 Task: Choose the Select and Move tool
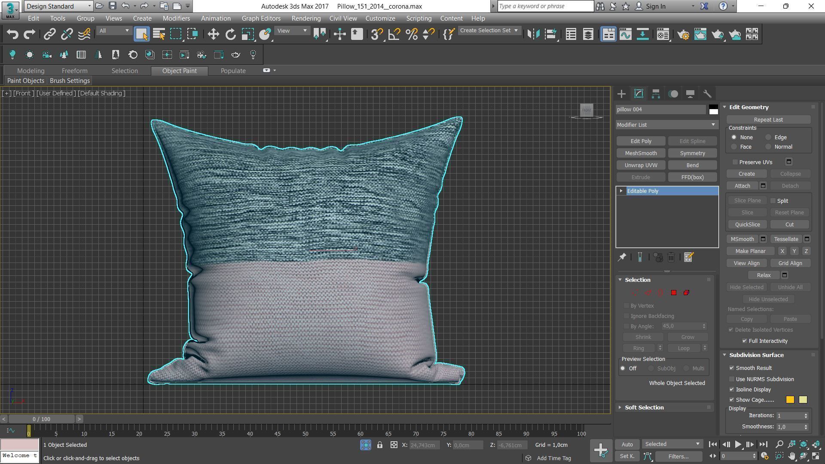(x=213, y=34)
